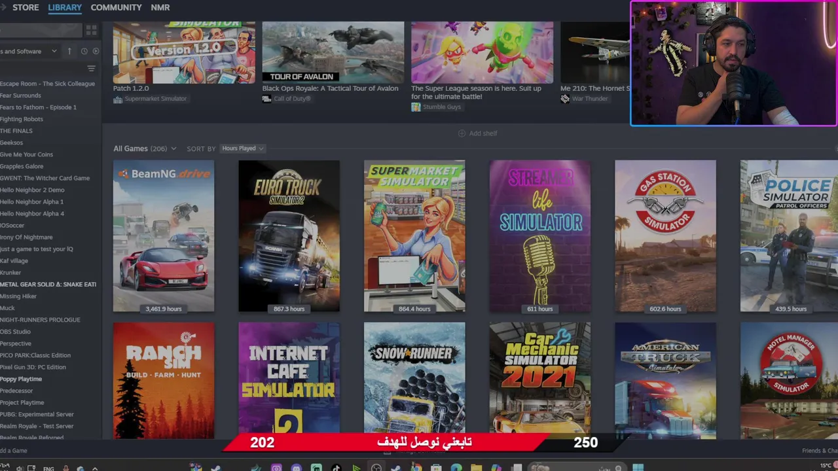Open the SnowRunner game cover
838x471 pixels.
pyautogui.click(x=414, y=381)
